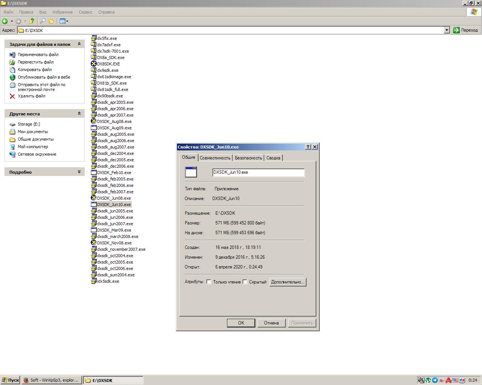This screenshot has height=385, width=482.
Task: Click the My Computer icon in Other Places
Action: 12,147
